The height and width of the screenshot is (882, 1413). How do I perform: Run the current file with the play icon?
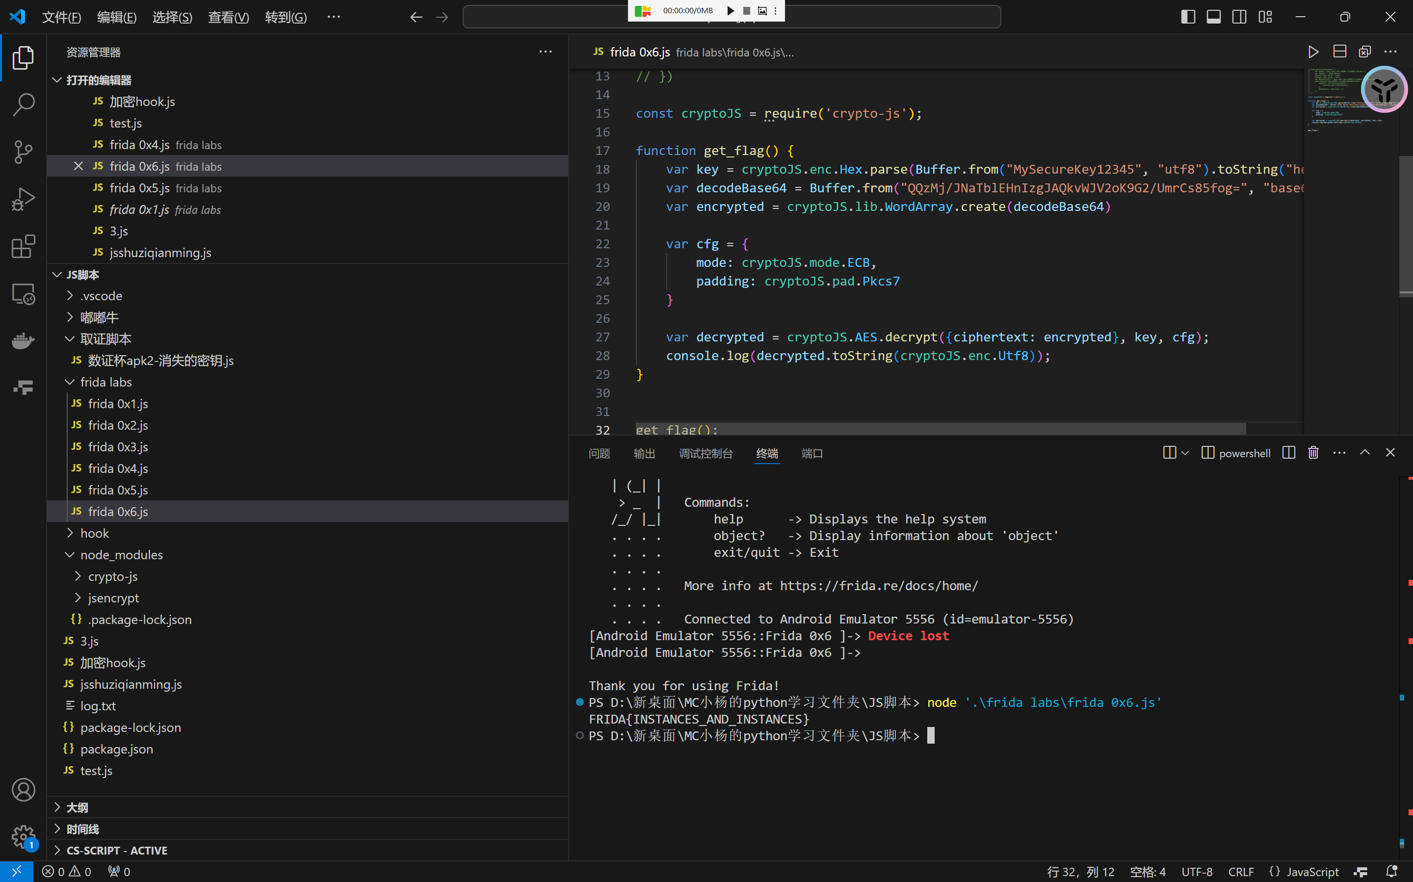coord(1313,52)
